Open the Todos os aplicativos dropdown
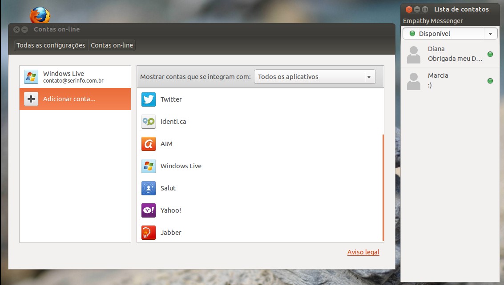Viewport: 504px width, 285px height. pos(314,77)
